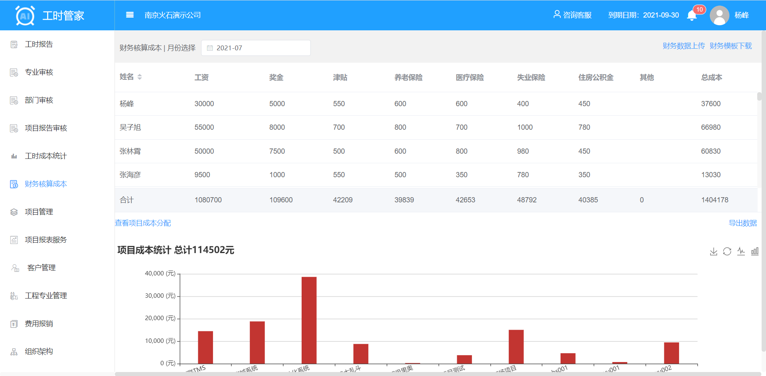This screenshot has width=766, height=376.
Task: Click the 工时管家 AI logo
Action: [x=25, y=16]
